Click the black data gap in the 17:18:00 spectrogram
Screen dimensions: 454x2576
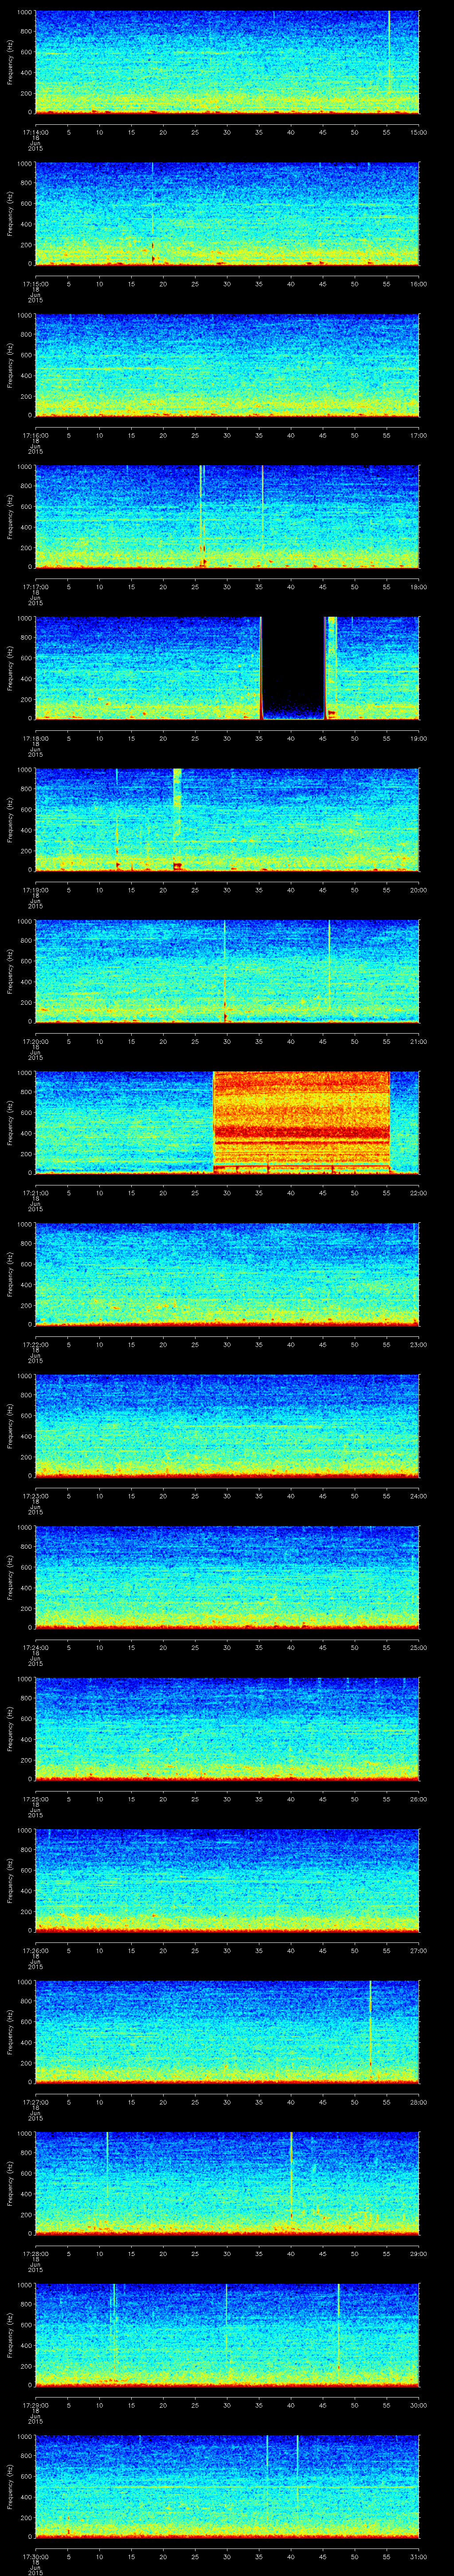294,668
